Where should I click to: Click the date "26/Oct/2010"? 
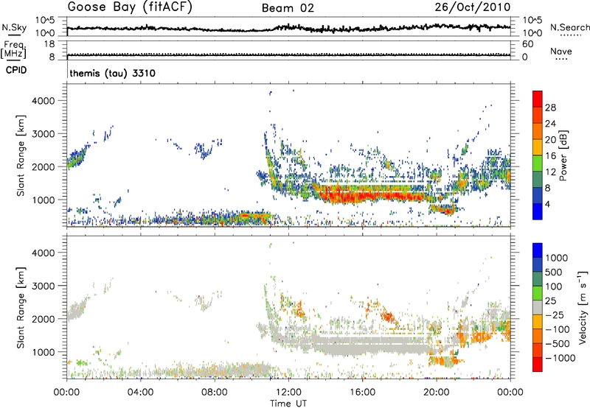[473, 7]
